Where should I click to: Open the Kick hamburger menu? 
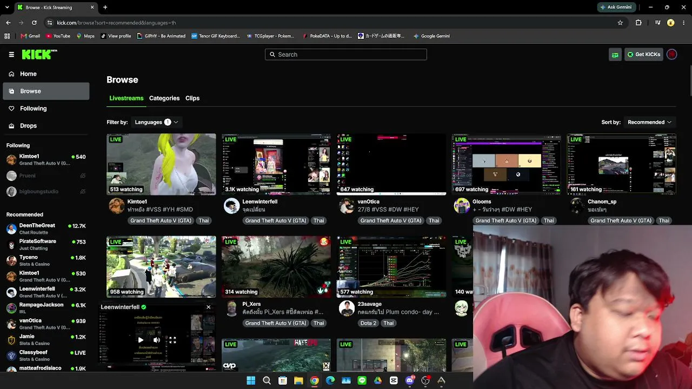coord(11,55)
